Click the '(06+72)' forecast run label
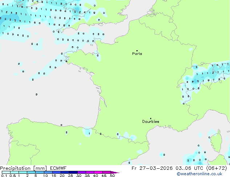The image size is (230, 177). click(x=217, y=168)
